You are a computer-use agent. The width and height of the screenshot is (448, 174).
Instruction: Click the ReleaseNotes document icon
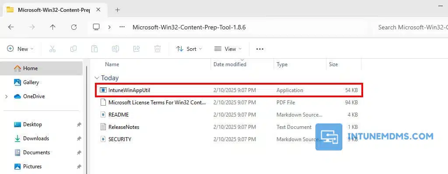103,127
